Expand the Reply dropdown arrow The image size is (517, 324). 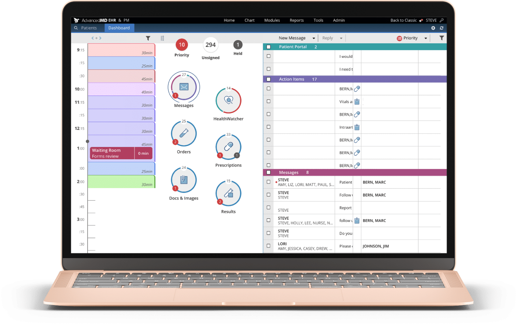coord(341,38)
